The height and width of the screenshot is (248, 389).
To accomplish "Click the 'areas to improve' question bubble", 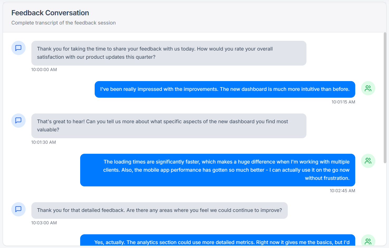I will pos(159,210).
